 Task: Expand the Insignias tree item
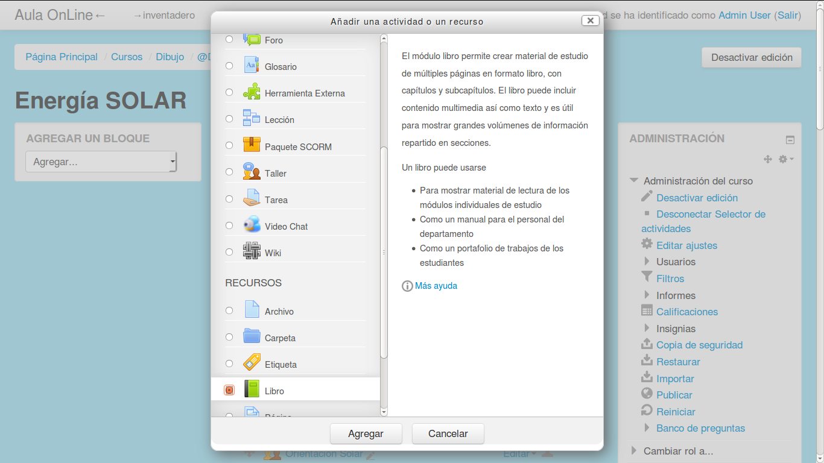[647, 329]
